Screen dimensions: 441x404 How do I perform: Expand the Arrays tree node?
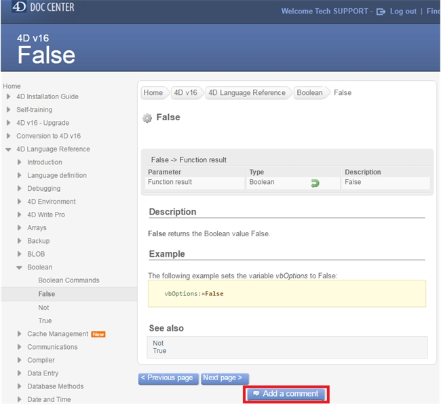(x=19, y=228)
